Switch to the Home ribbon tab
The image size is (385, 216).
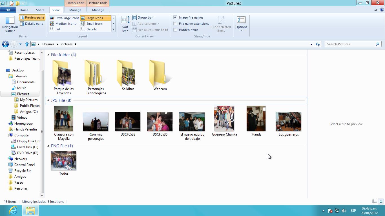(24, 10)
